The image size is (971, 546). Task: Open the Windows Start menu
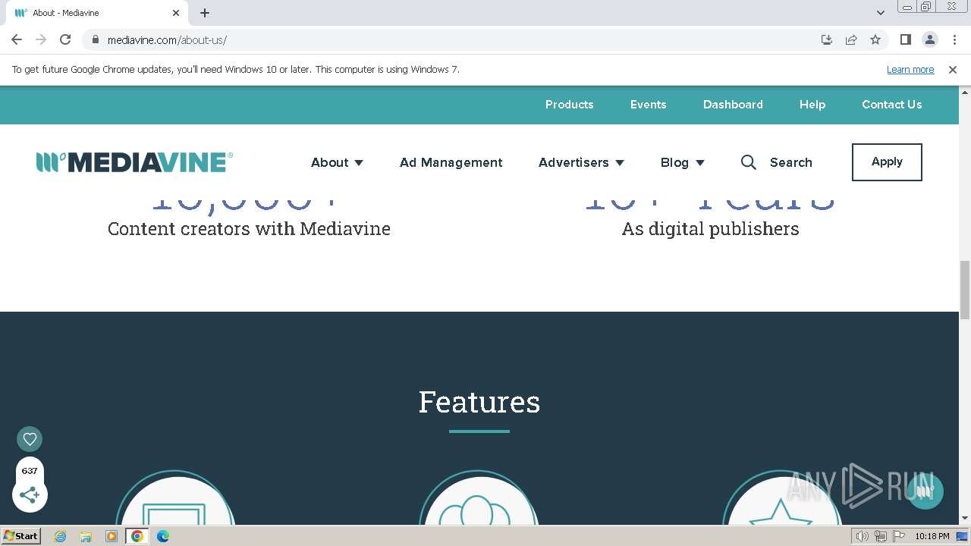coord(20,535)
